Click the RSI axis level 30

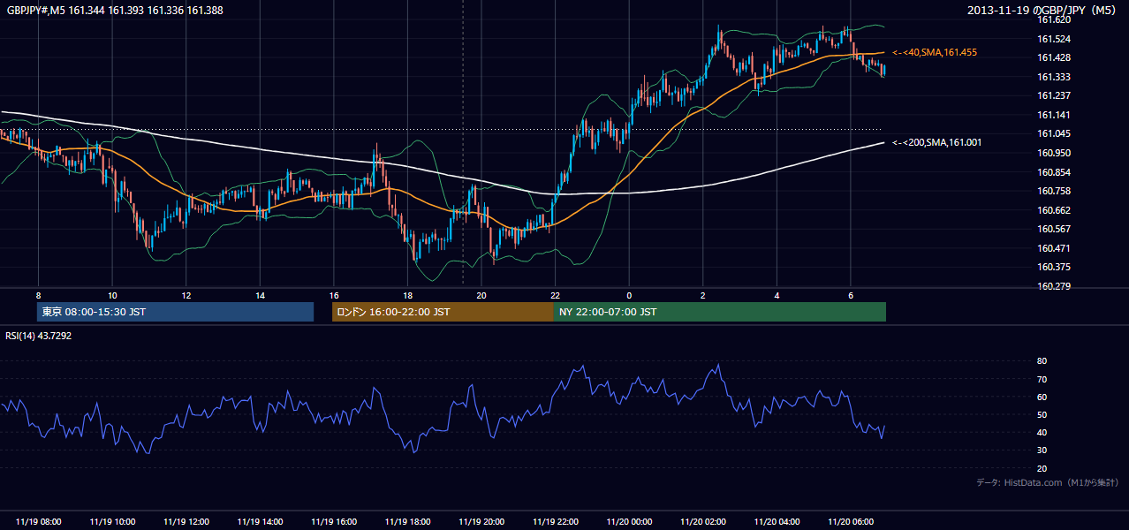(x=1042, y=450)
